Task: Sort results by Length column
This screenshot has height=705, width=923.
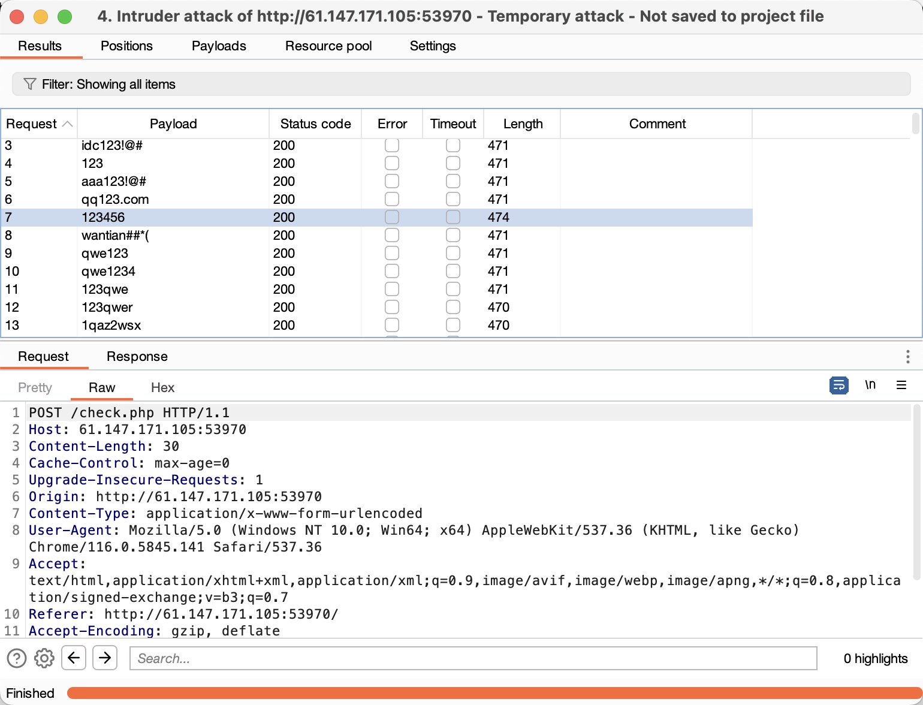Action: (x=523, y=124)
